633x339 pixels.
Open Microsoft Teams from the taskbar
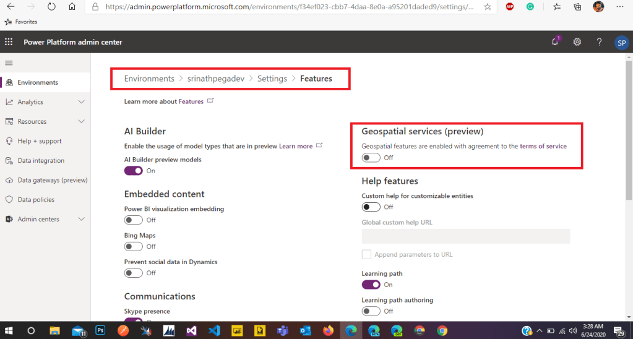coord(284,330)
